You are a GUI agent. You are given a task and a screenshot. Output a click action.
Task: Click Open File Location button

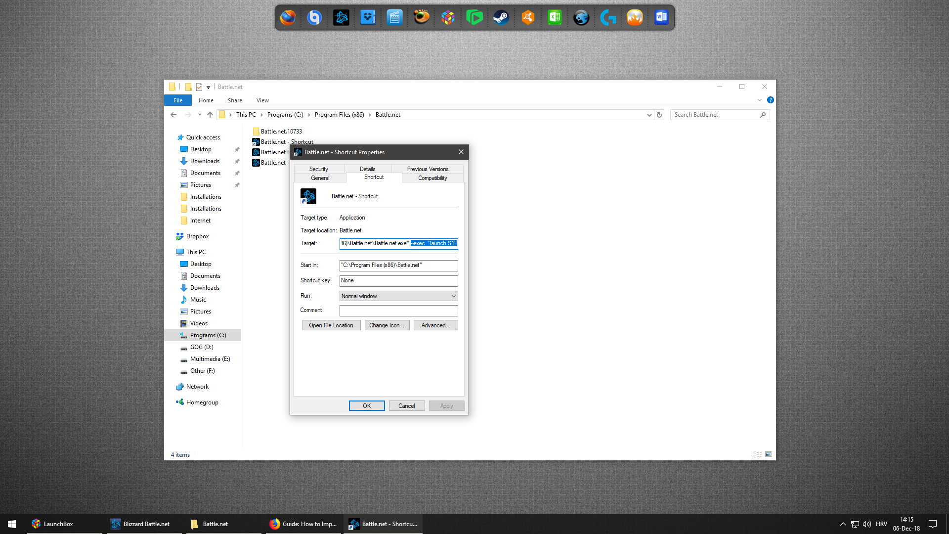point(331,325)
